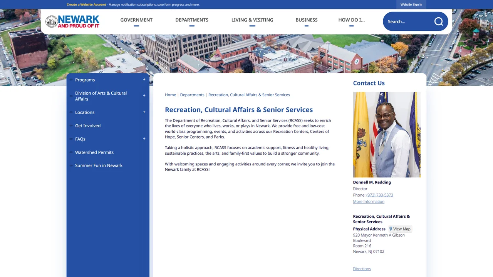The width and height of the screenshot is (493, 277).
Task: Click the search magnifying glass icon
Action: [x=439, y=22]
